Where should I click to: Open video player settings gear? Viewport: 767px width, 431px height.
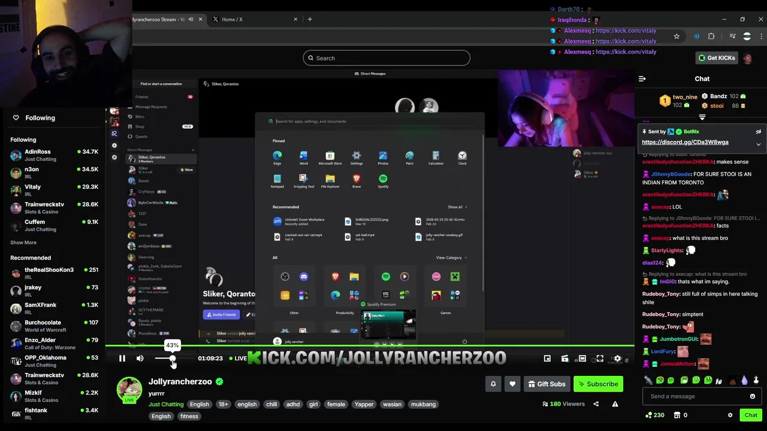(618, 359)
